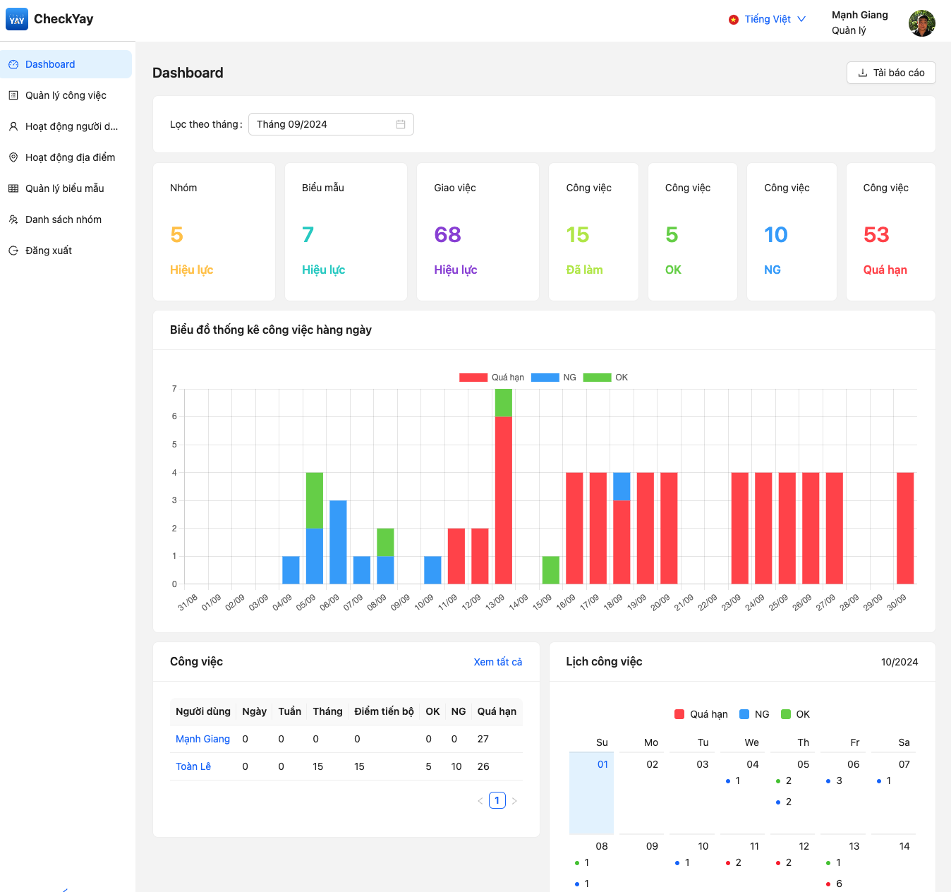Open Hoạt động địa điểm menu item
Screen dimensions: 951x892
66,157
